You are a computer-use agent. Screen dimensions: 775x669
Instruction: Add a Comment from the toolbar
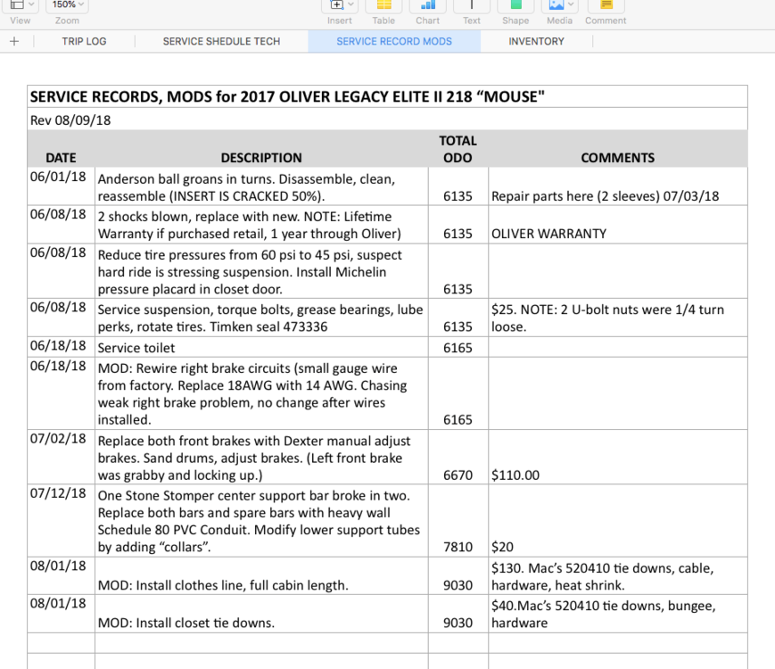(x=606, y=6)
